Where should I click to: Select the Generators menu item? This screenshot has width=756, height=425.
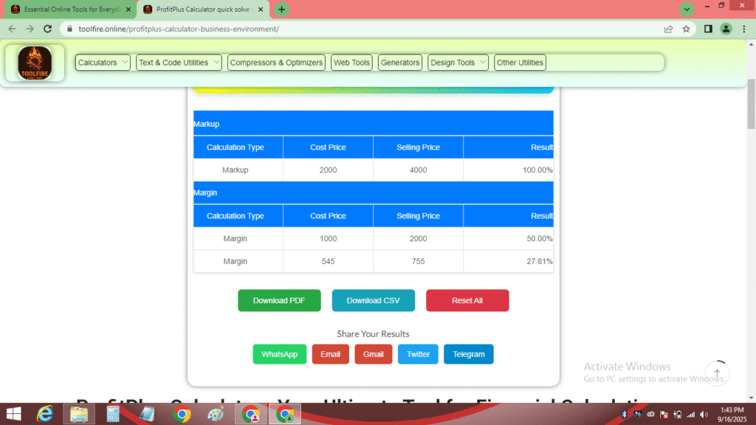(399, 63)
